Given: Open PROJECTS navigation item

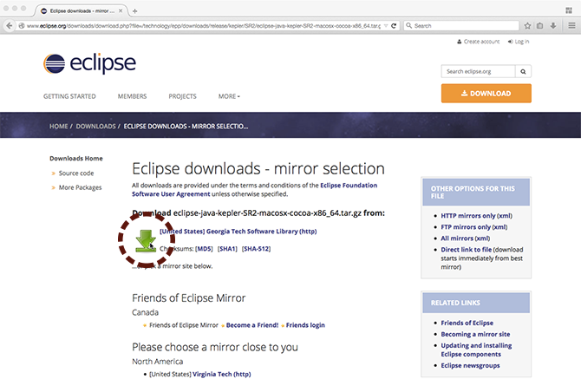Looking at the screenshot, I should (182, 96).
